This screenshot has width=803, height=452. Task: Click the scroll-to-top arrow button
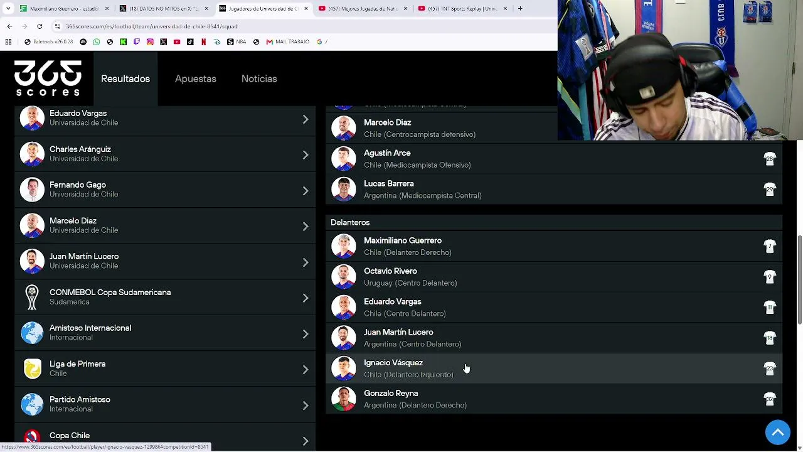tap(778, 432)
